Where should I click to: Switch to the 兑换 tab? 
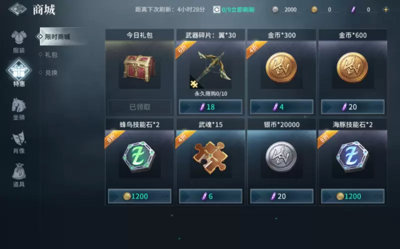(51, 73)
